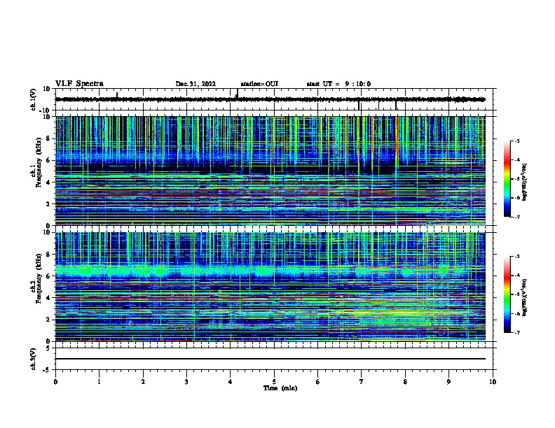Click the "7" time axis tick label

(362, 382)
